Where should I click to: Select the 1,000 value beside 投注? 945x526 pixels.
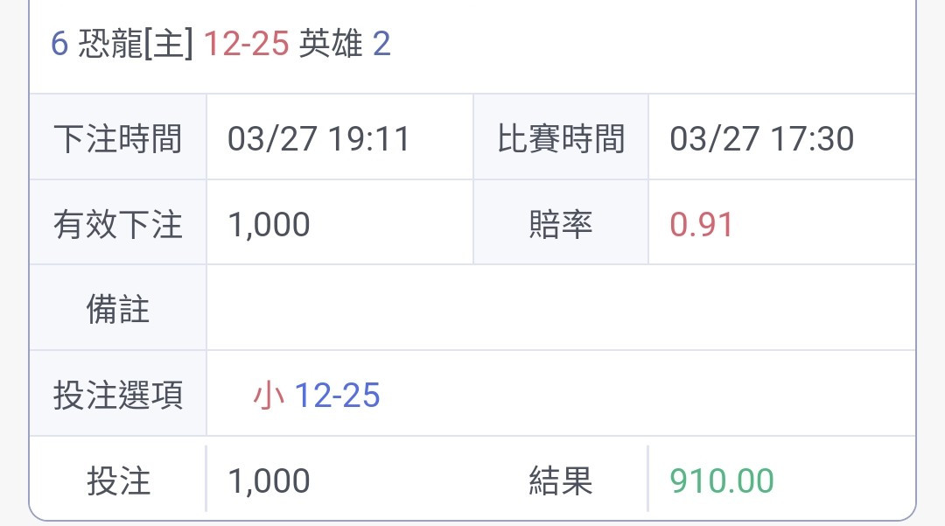[x=269, y=480]
